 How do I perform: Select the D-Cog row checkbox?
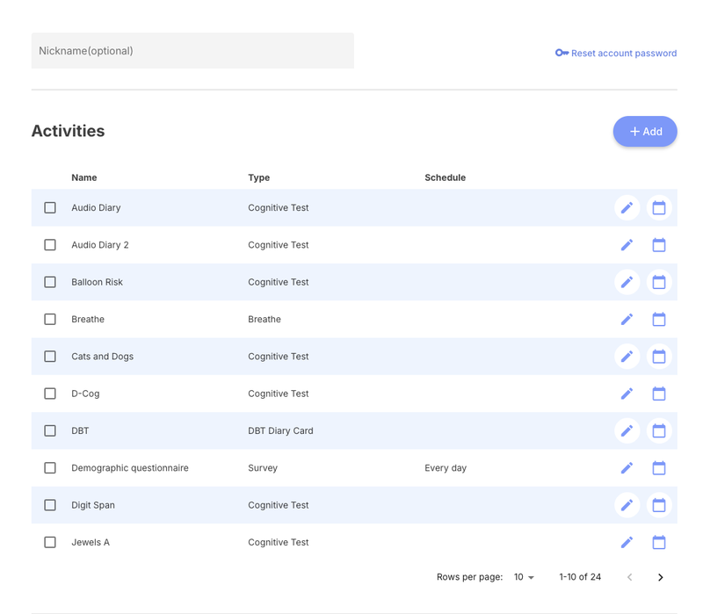[50, 394]
